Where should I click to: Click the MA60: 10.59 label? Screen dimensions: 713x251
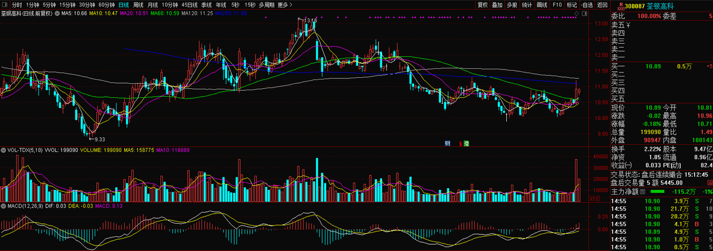click(165, 12)
